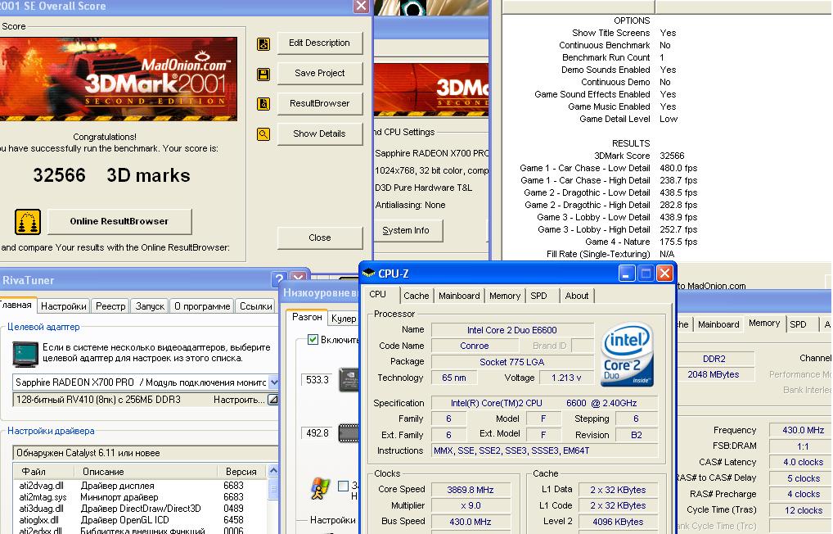The height and width of the screenshot is (534, 833).
Task: Click the 3DMark2001 banner image in score window
Action: (x=119, y=79)
